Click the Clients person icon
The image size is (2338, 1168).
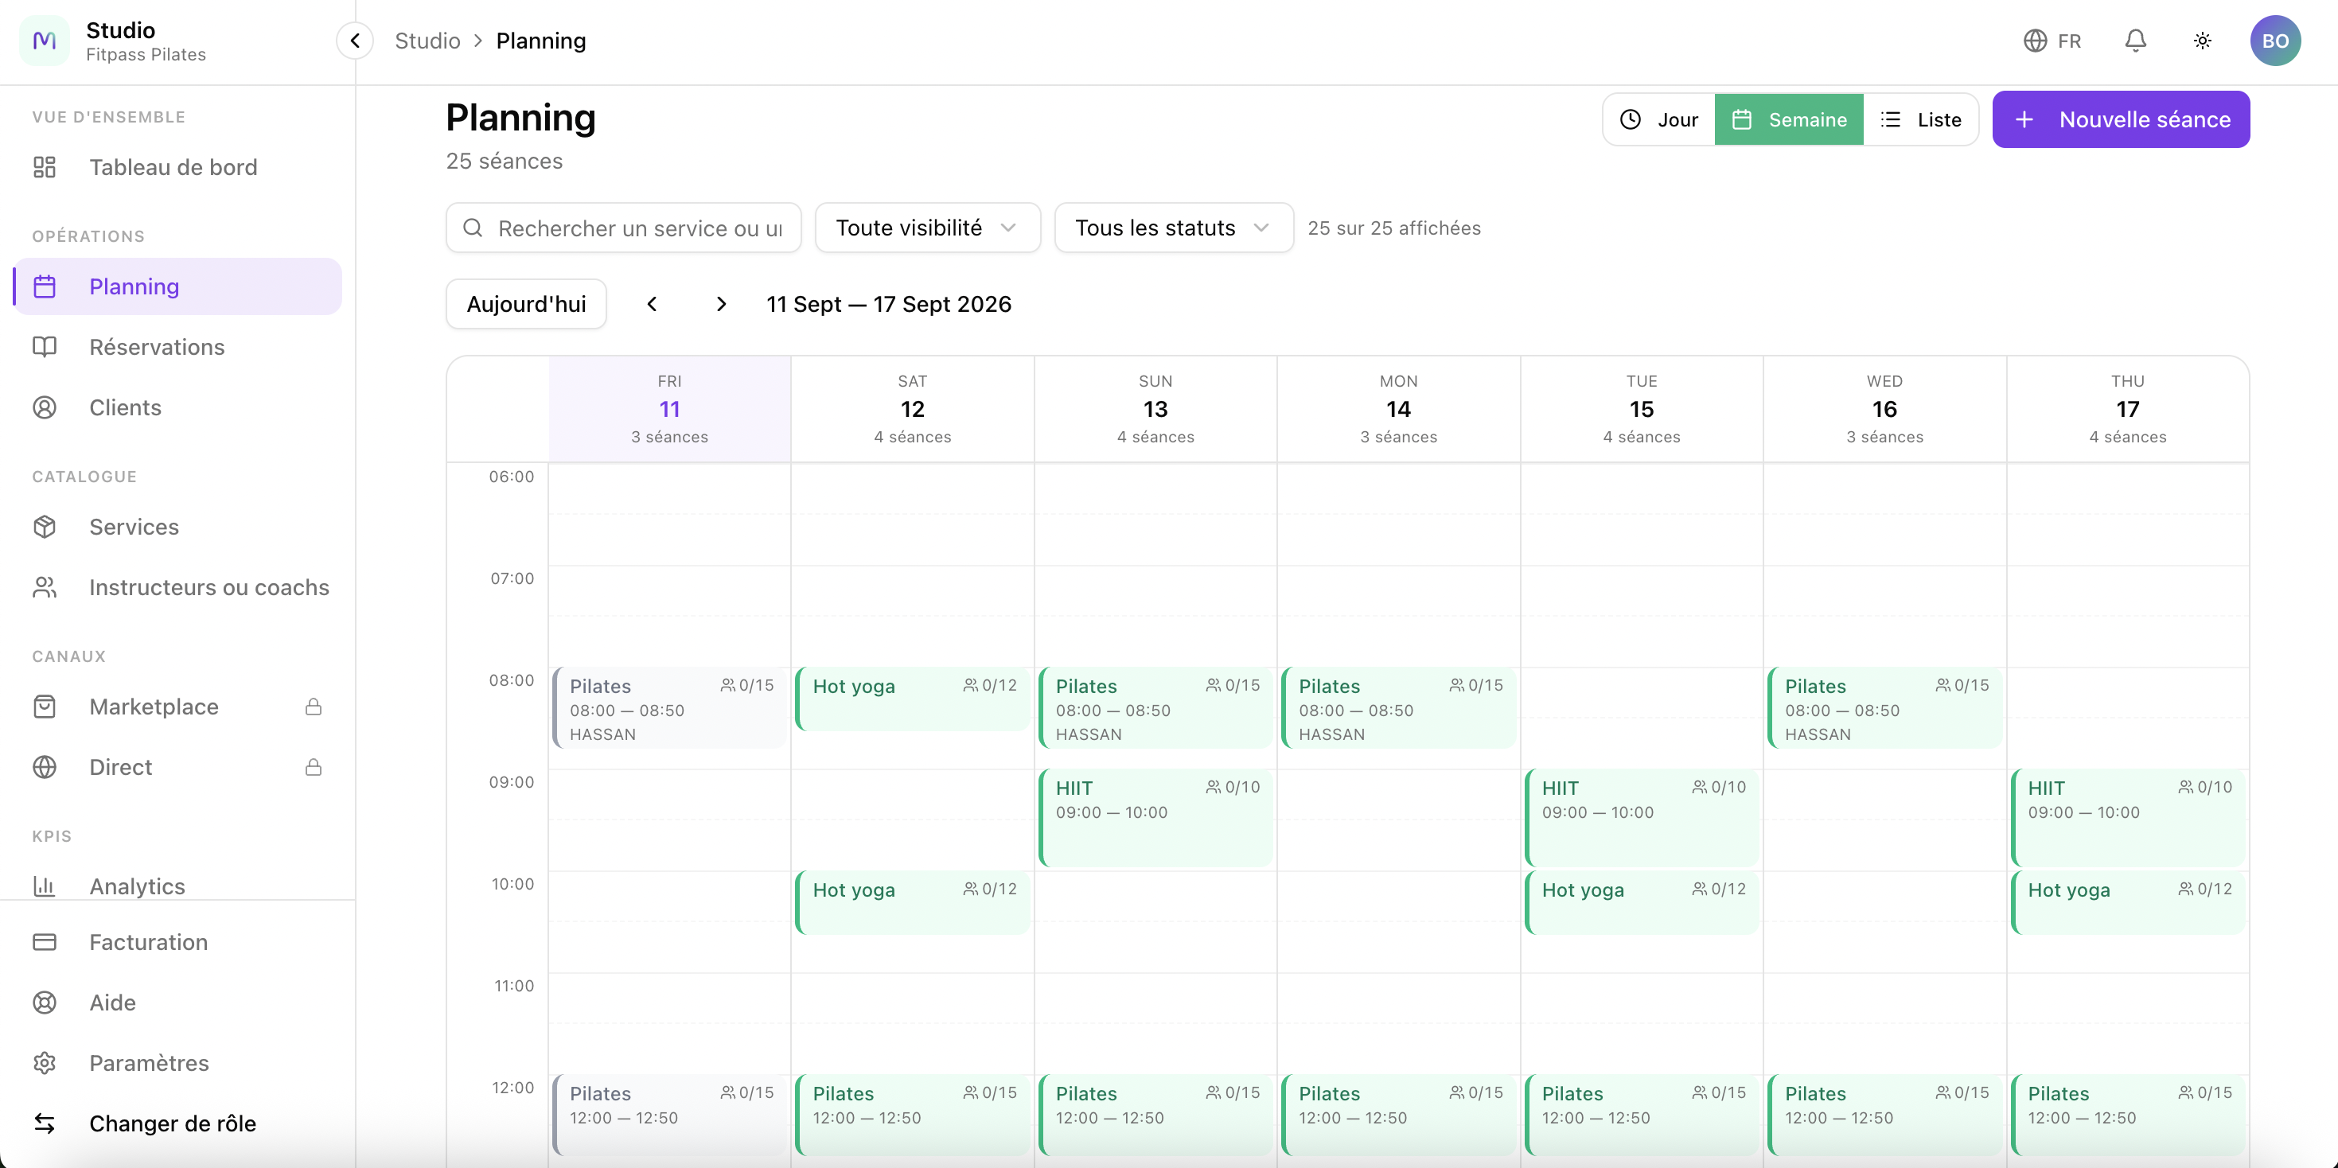point(45,407)
